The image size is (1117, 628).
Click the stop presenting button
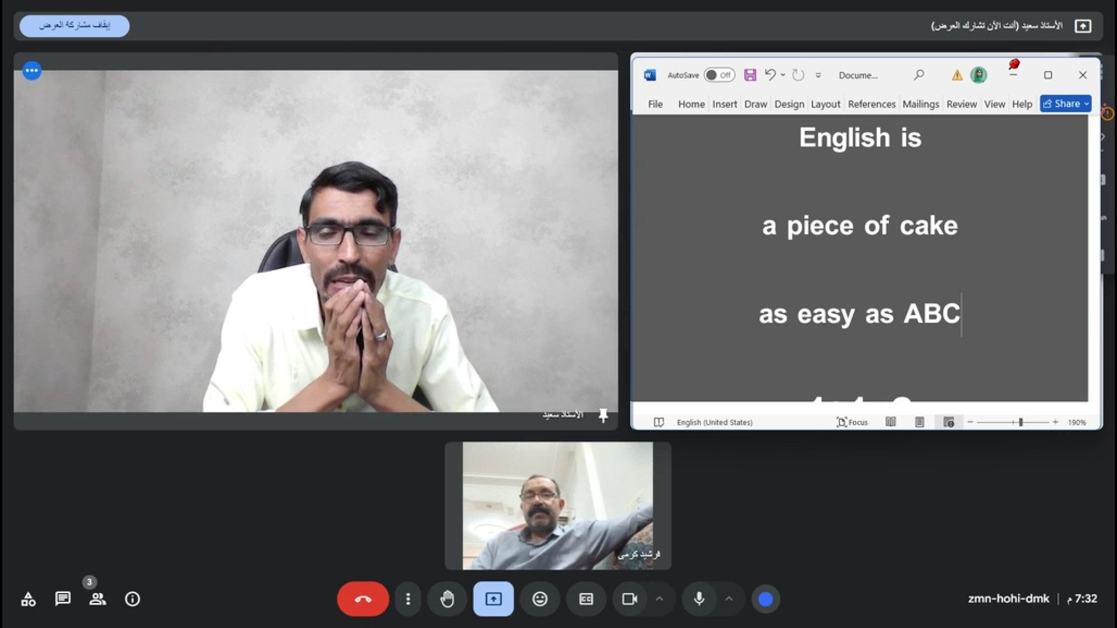point(74,26)
